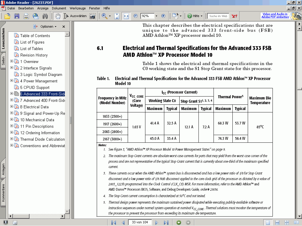Image resolution: width=302 pixels, height=226 pixels.
Task: Switch to Single Page layout
Action: [x=268, y=222]
